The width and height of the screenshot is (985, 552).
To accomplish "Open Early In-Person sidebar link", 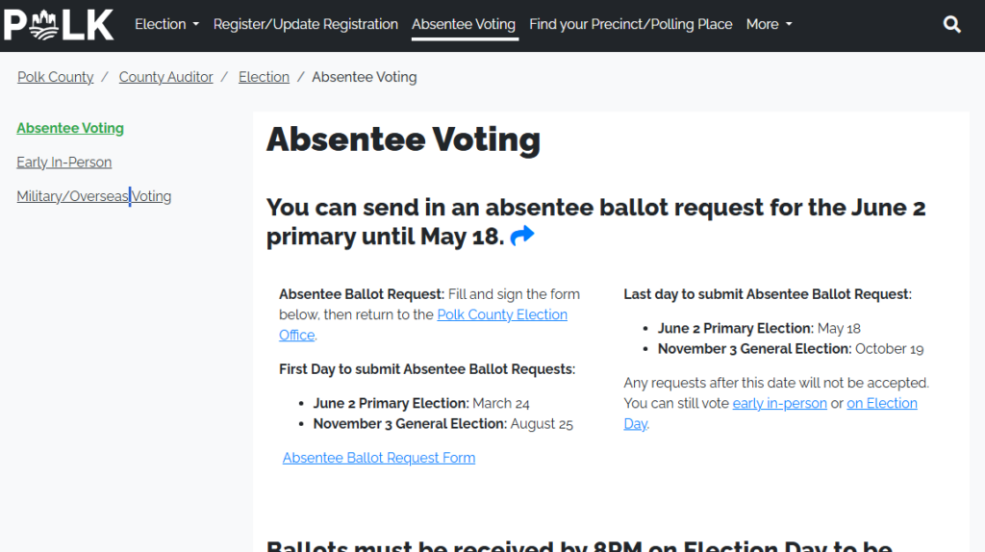I will point(63,163).
